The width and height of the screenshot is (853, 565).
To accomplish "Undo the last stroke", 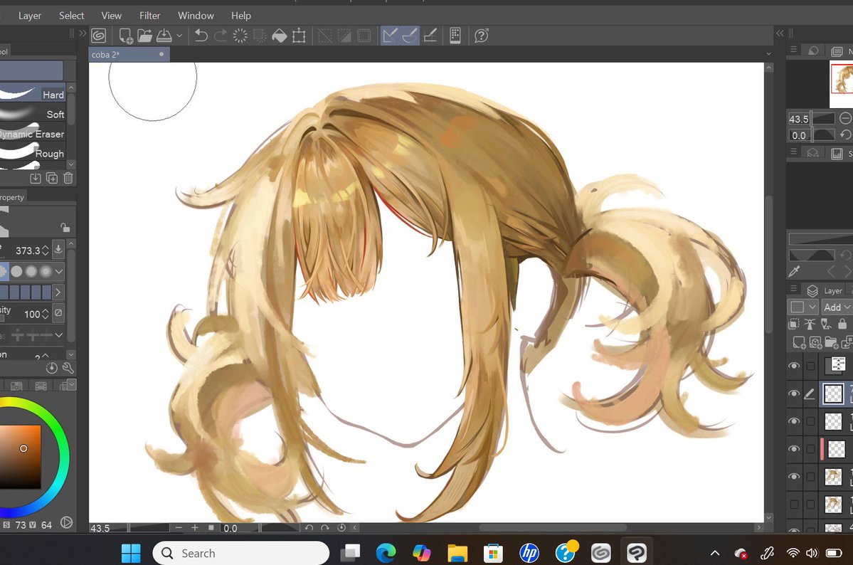I will [x=201, y=36].
